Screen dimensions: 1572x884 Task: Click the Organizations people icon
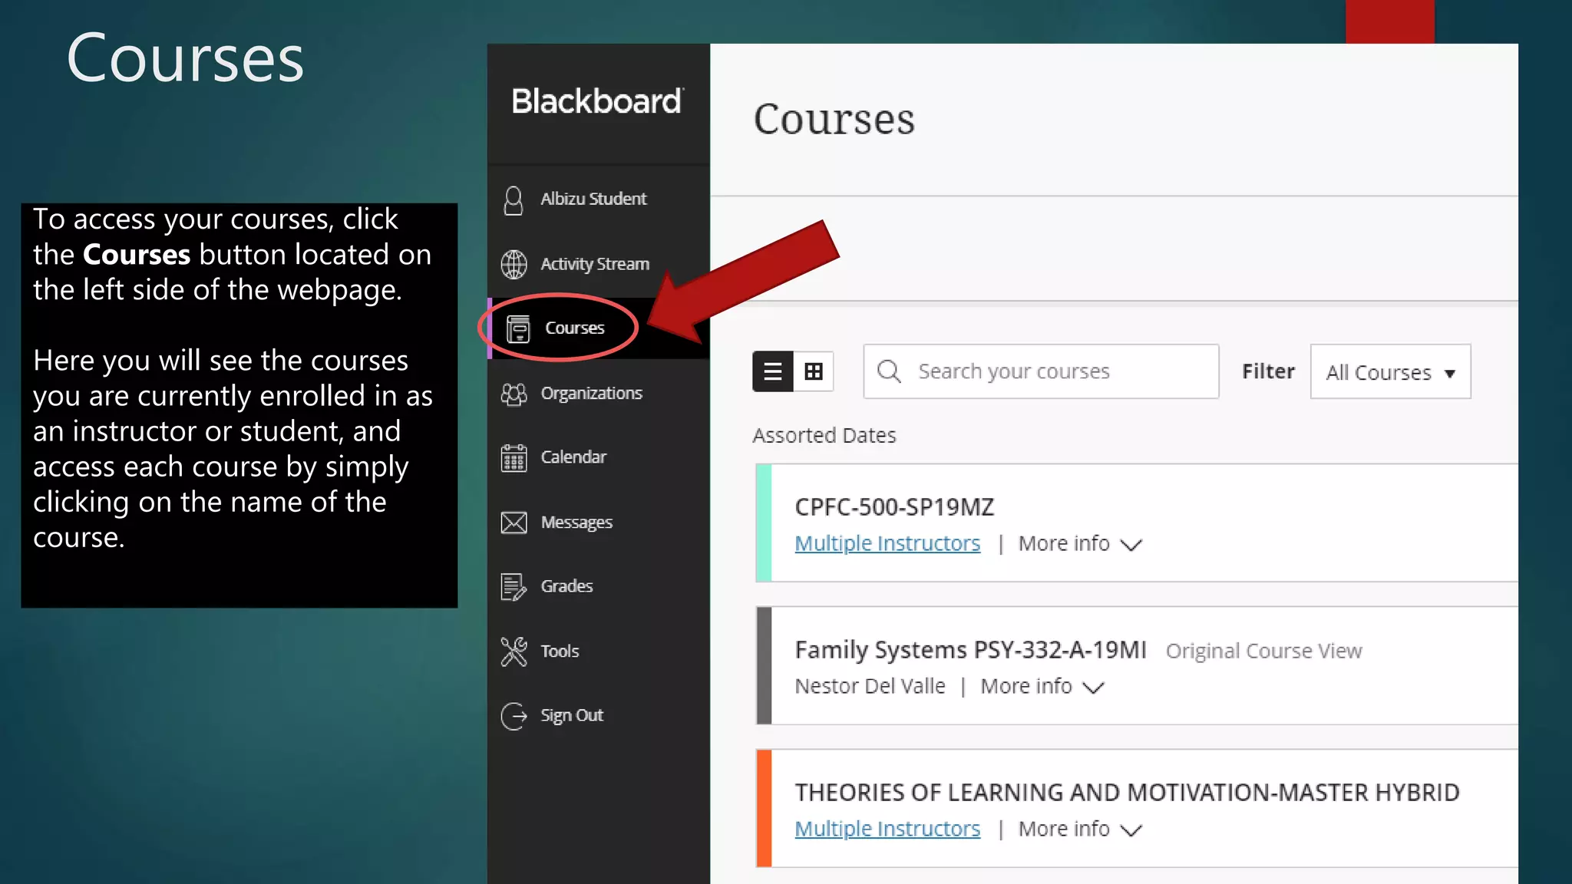coord(514,394)
